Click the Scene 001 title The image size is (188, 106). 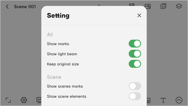coord(25,7)
